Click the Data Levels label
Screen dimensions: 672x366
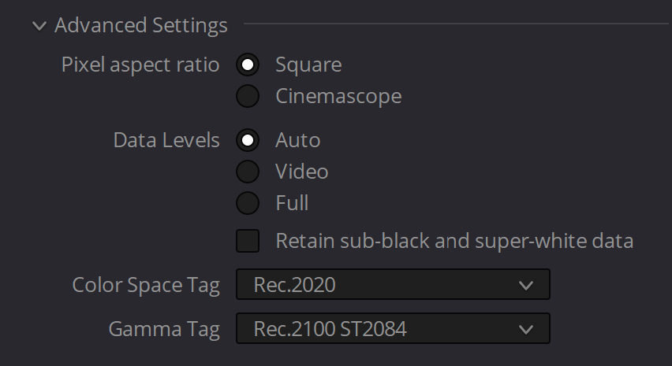(x=166, y=141)
